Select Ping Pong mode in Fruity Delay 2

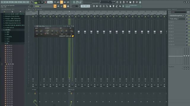tap(47, 34)
